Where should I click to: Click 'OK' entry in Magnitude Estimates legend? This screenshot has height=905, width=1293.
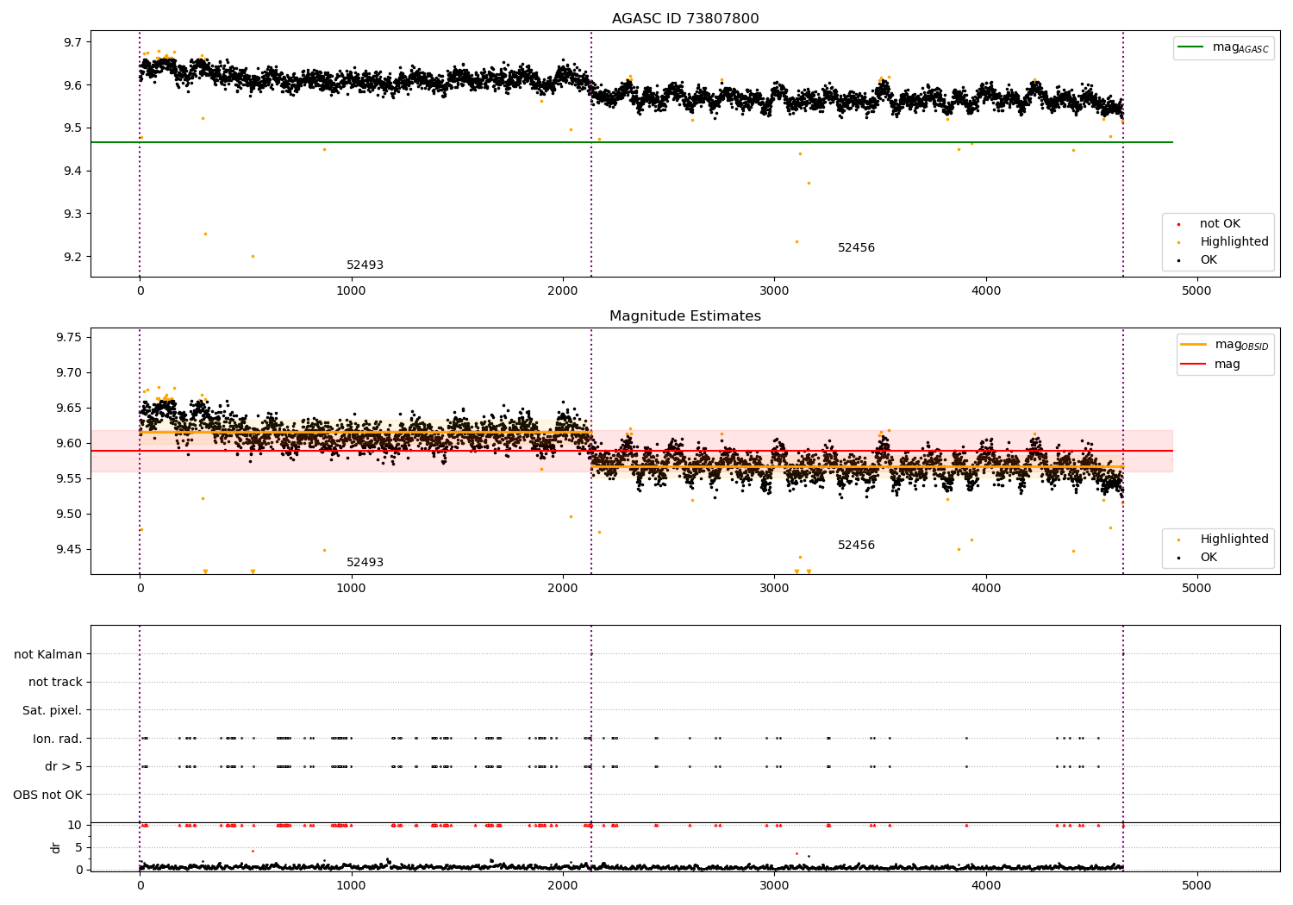[x=1209, y=558]
